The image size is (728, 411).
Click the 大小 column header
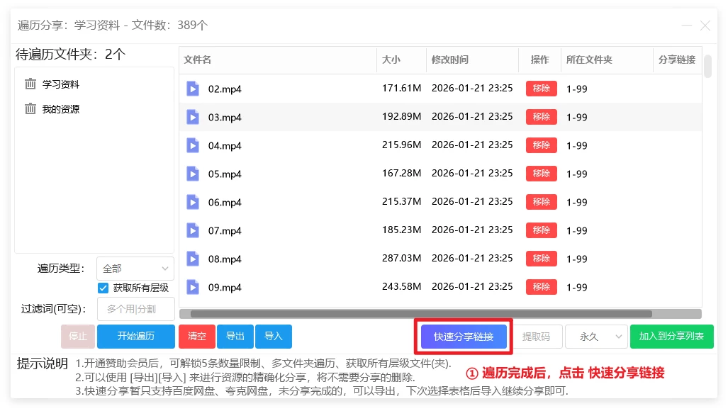[391, 60]
